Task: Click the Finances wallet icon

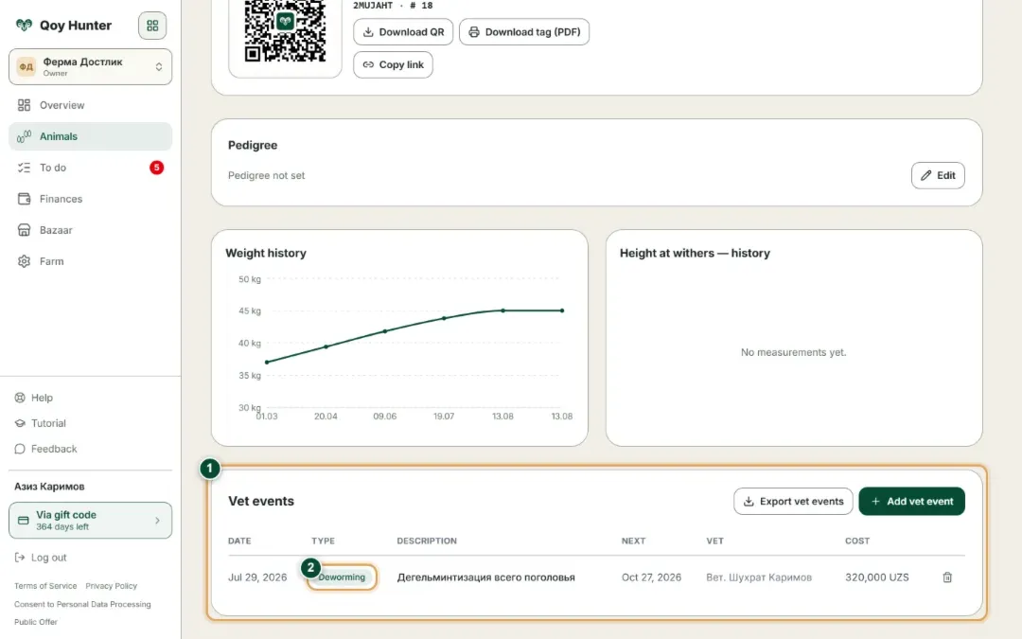Action: (24, 199)
